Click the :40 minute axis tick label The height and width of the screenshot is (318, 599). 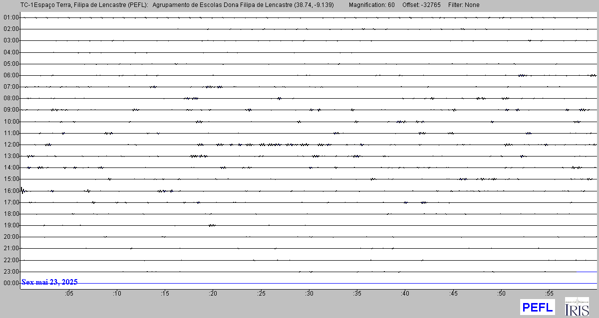[405, 294]
